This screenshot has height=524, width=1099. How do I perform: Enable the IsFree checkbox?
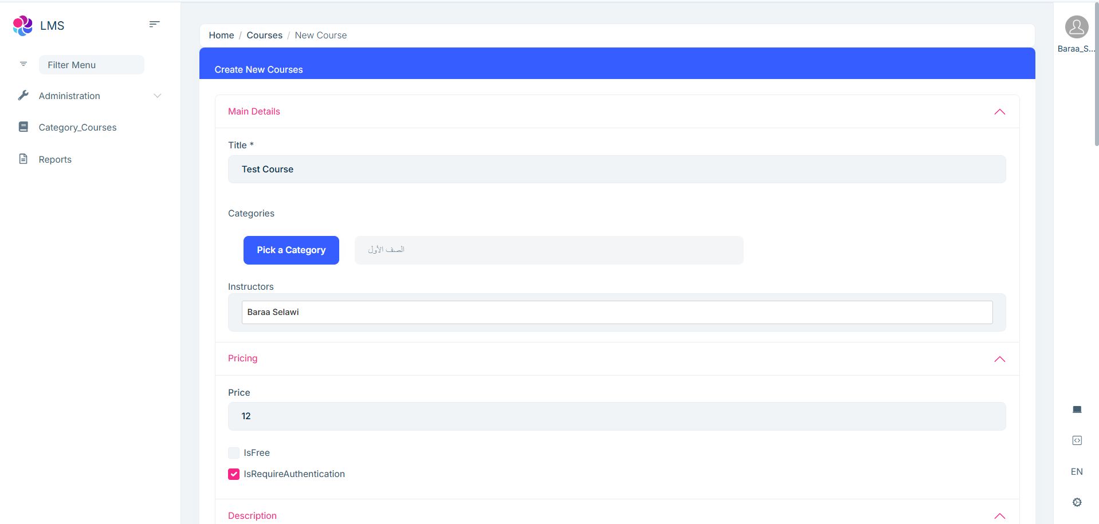tap(234, 453)
